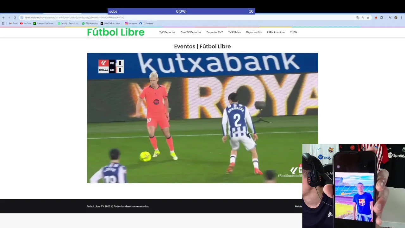
Task: Open the TUDN menu item
Action: pos(294,32)
